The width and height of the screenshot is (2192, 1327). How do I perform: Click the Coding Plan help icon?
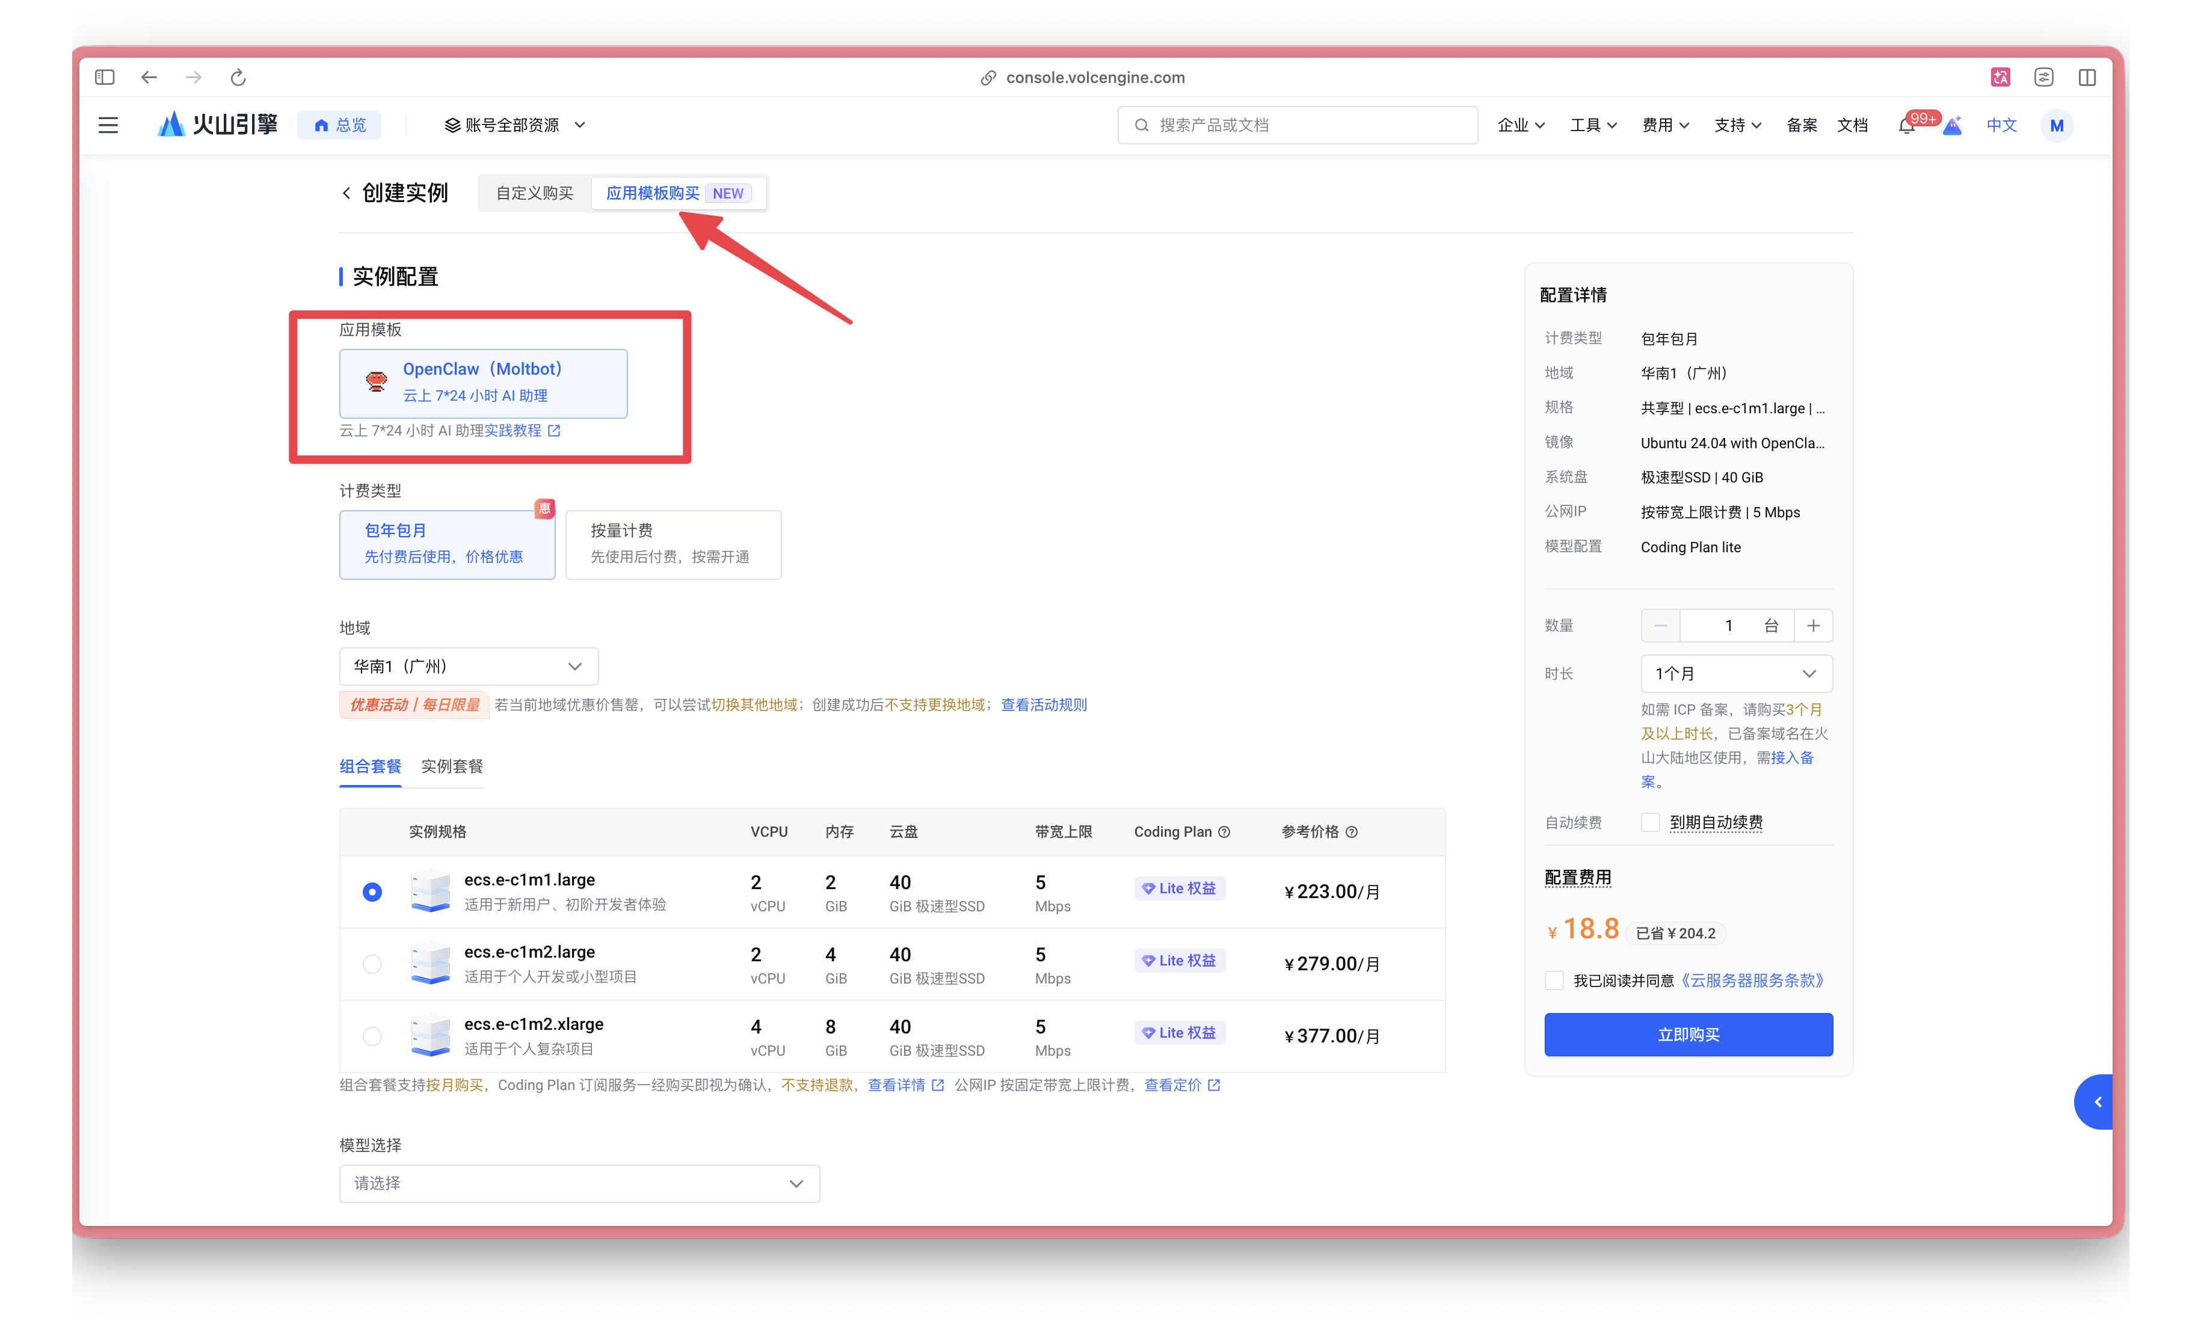[x=1224, y=831]
